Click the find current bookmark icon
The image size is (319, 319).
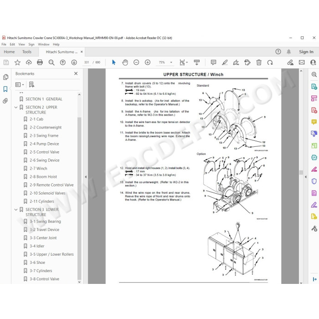click(31, 84)
